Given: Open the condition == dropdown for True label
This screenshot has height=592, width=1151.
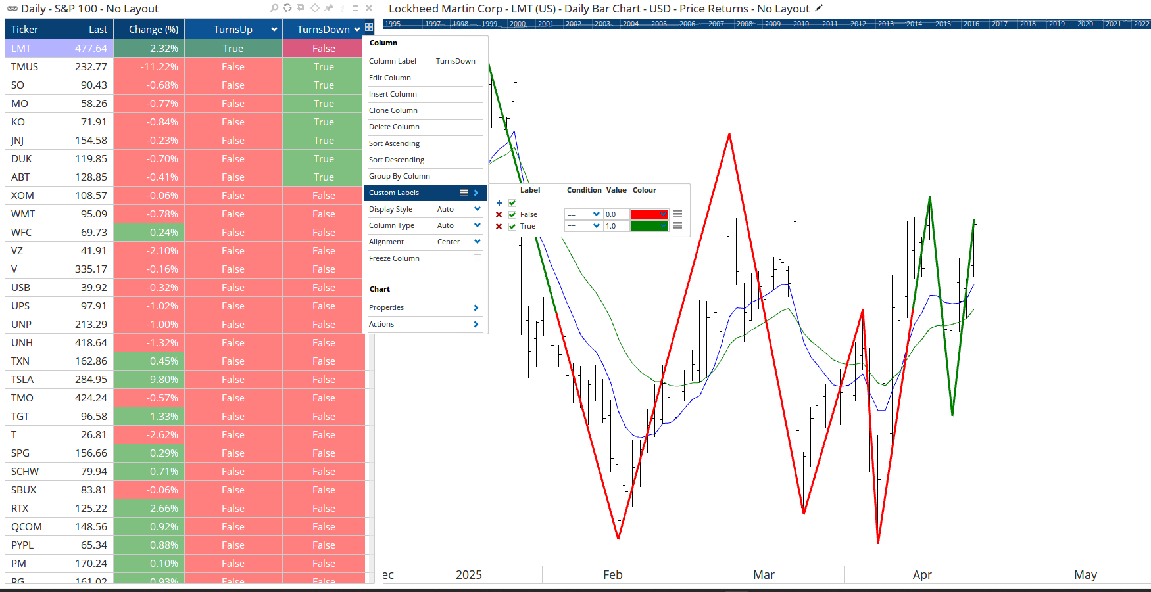Looking at the screenshot, I should 584,226.
